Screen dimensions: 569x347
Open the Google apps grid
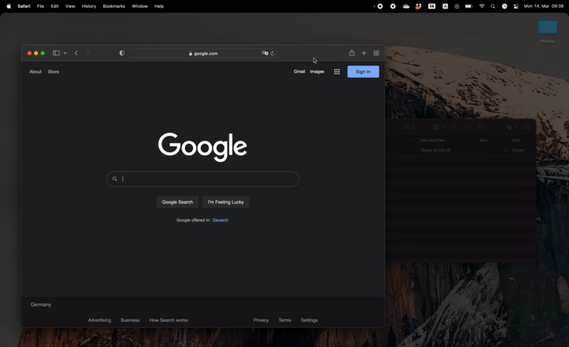tap(336, 72)
